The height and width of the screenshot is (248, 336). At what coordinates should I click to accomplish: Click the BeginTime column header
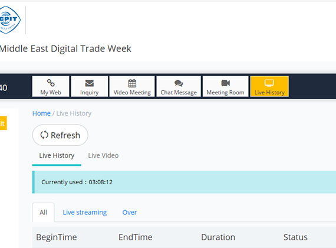57,237
